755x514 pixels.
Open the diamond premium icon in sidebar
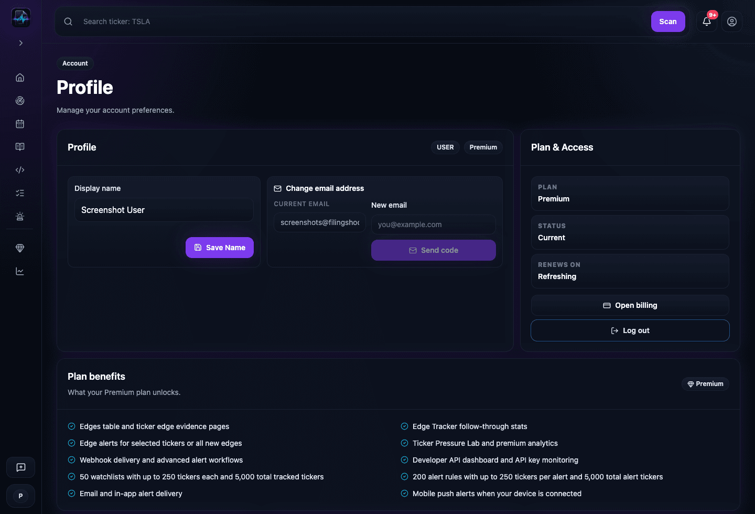(20, 248)
